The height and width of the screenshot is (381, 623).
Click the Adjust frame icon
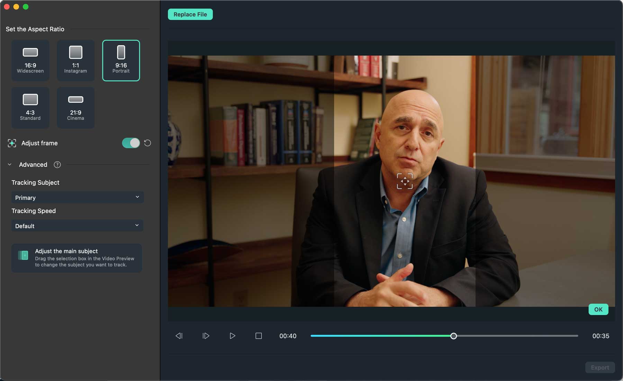click(x=12, y=143)
